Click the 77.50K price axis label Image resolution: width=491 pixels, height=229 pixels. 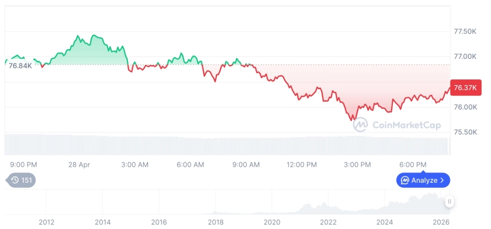(x=465, y=31)
